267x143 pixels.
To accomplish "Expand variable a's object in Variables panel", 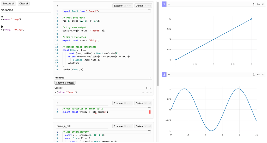I will pyautogui.click(x=2, y=20).
